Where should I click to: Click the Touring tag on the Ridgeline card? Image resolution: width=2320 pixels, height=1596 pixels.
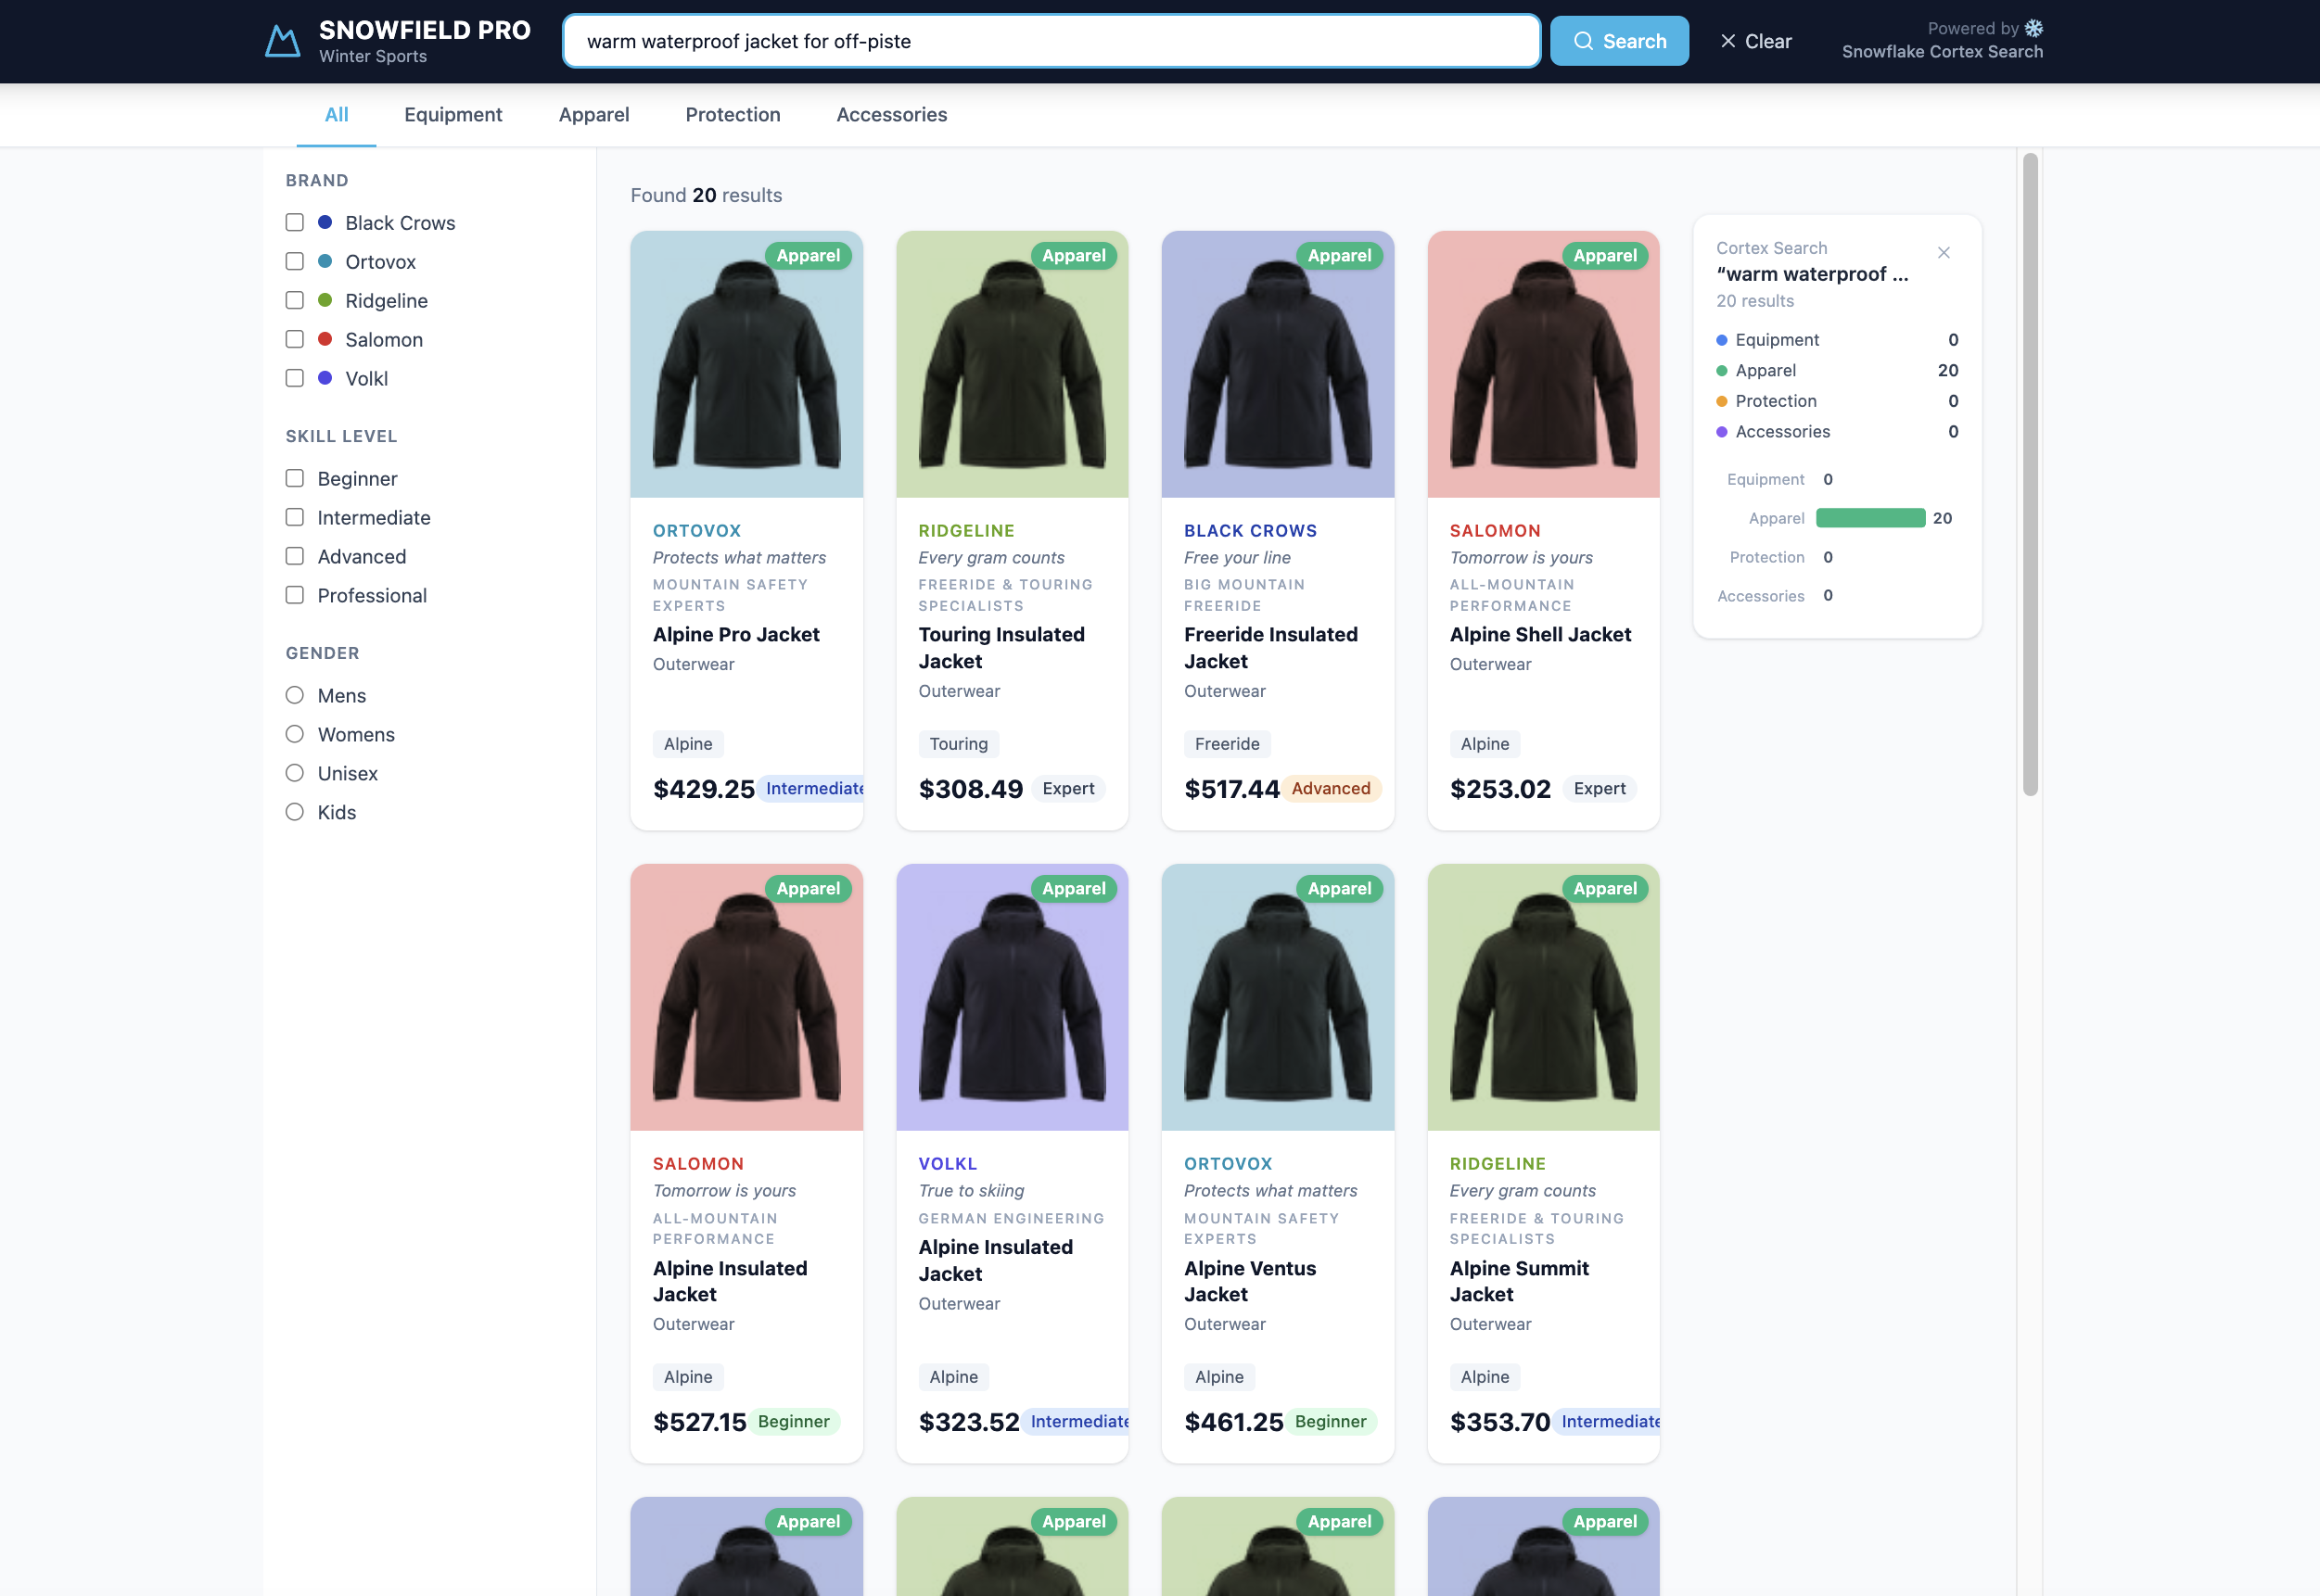(x=959, y=744)
